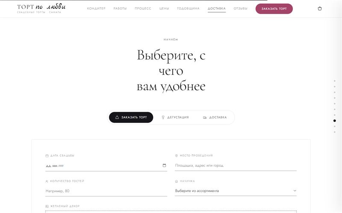Image resolution: width=342 pixels, height=213 pixels.
Task: Open the Кондитер menu item
Action: pyautogui.click(x=96, y=9)
